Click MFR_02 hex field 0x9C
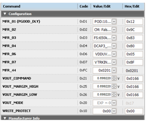 [x=134, y=30]
